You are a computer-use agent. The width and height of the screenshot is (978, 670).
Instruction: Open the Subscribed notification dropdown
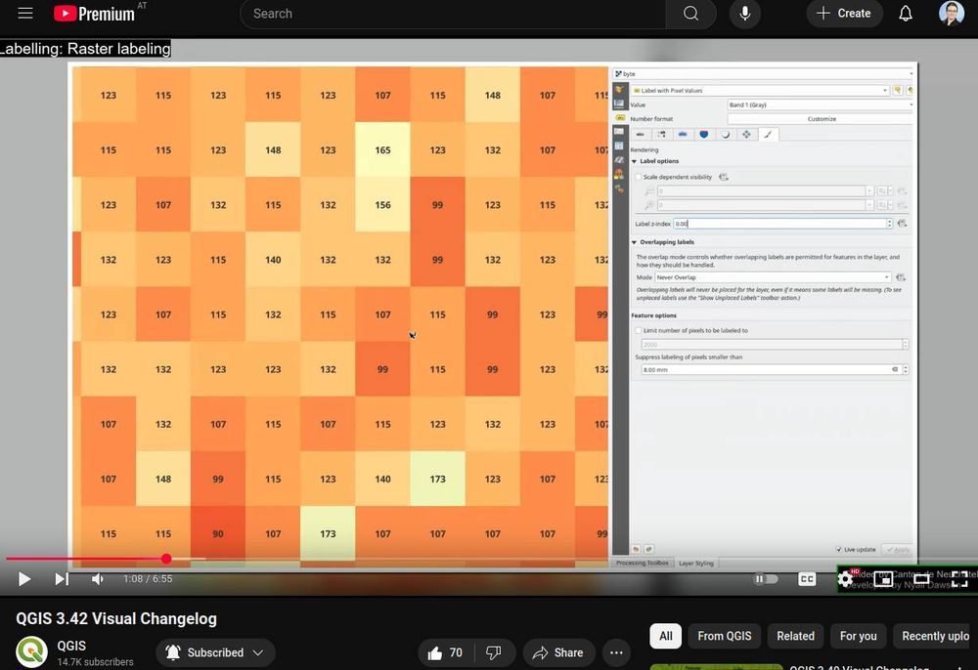215,652
